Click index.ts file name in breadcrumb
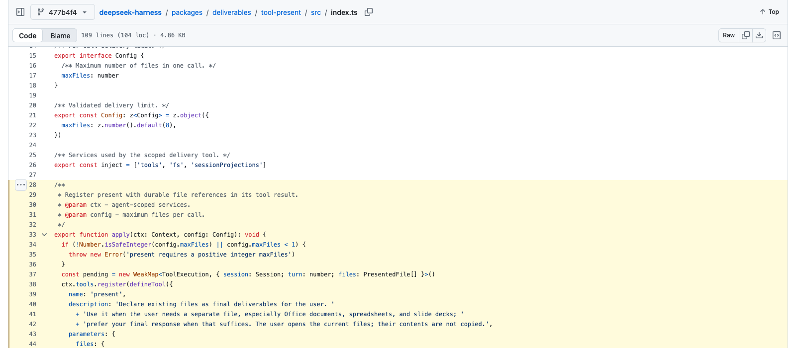Image resolution: width=796 pixels, height=348 pixels. [x=344, y=12]
